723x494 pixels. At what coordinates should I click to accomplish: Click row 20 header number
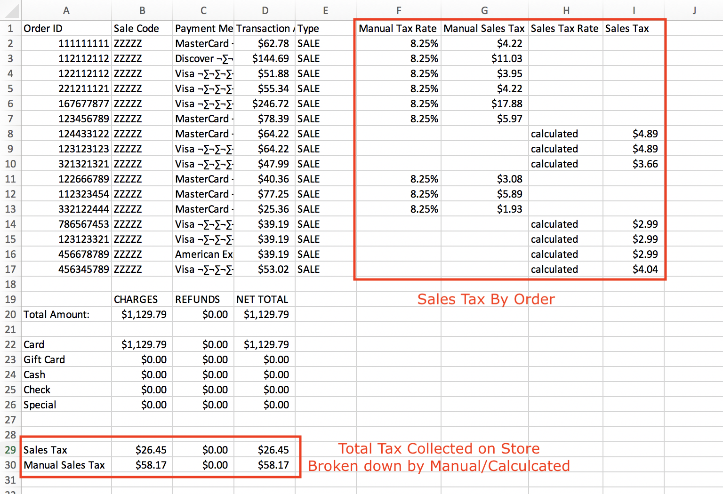tap(10, 314)
